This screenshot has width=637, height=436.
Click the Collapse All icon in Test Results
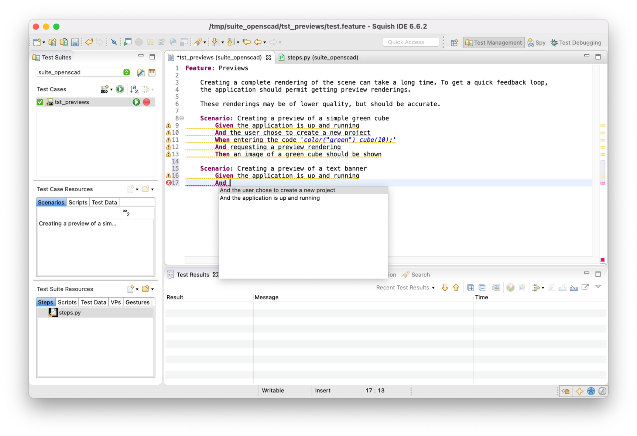(482, 288)
